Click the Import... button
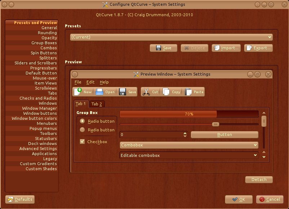 click(226, 48)
